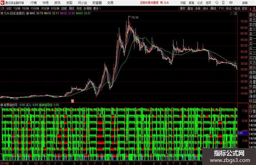256x165 pixels.
Task: Toggle the side panel icon at chart corner
Action: click(235, 14)
